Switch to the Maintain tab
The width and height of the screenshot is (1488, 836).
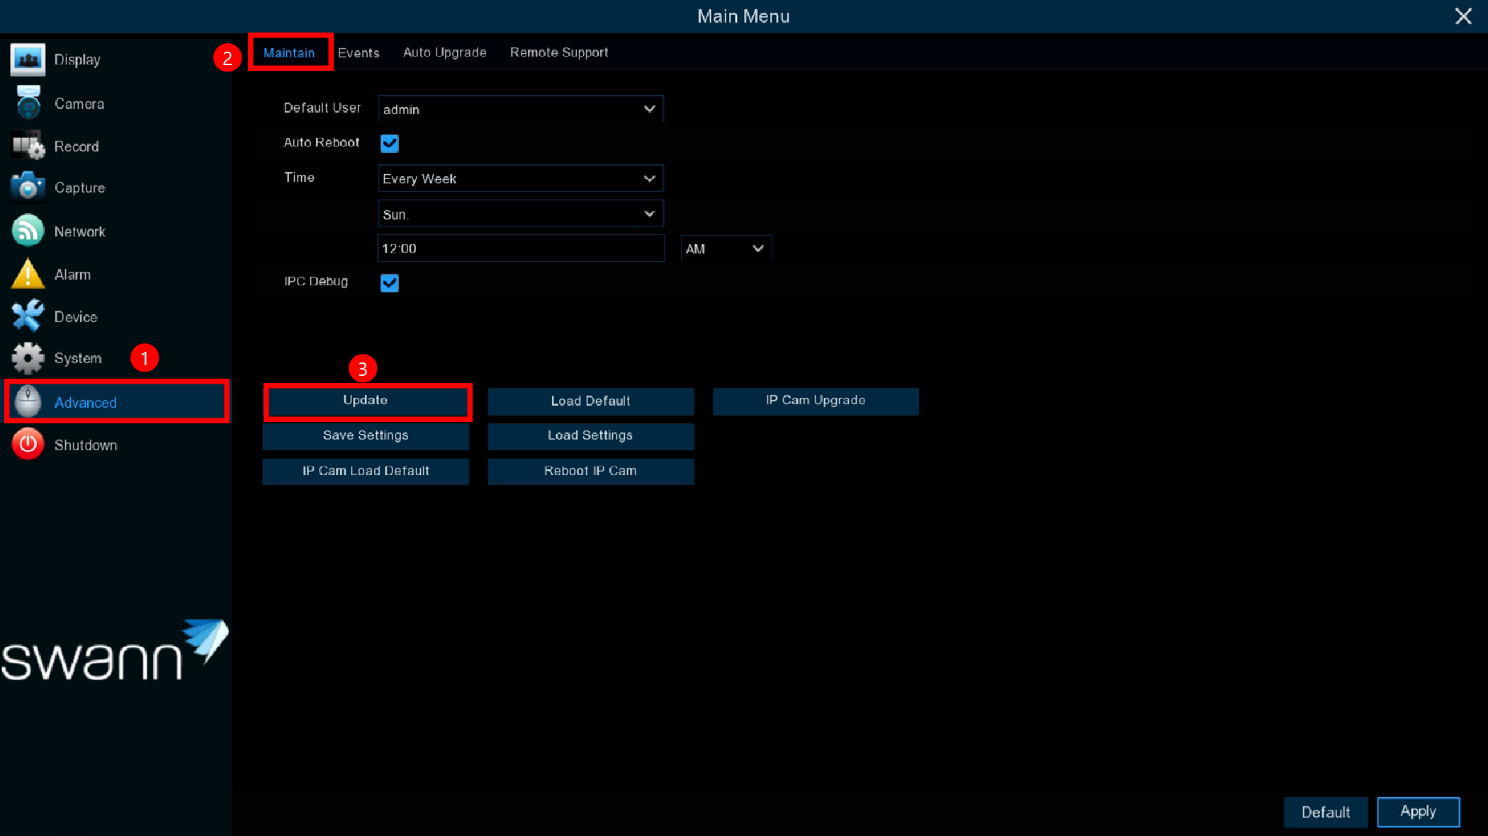click(x=289, y=53)
